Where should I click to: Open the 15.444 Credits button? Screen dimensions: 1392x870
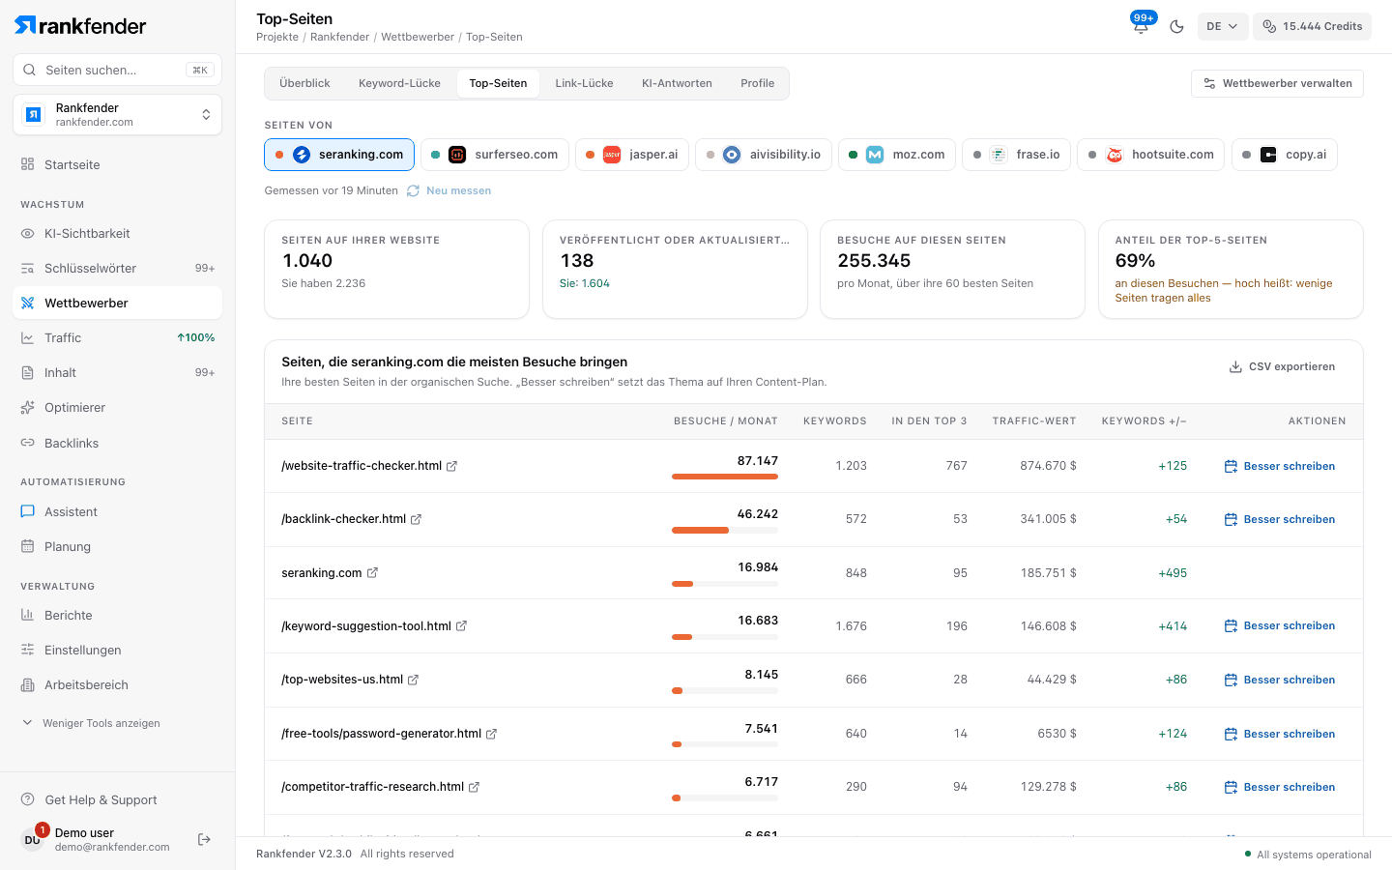point(1313,26)
